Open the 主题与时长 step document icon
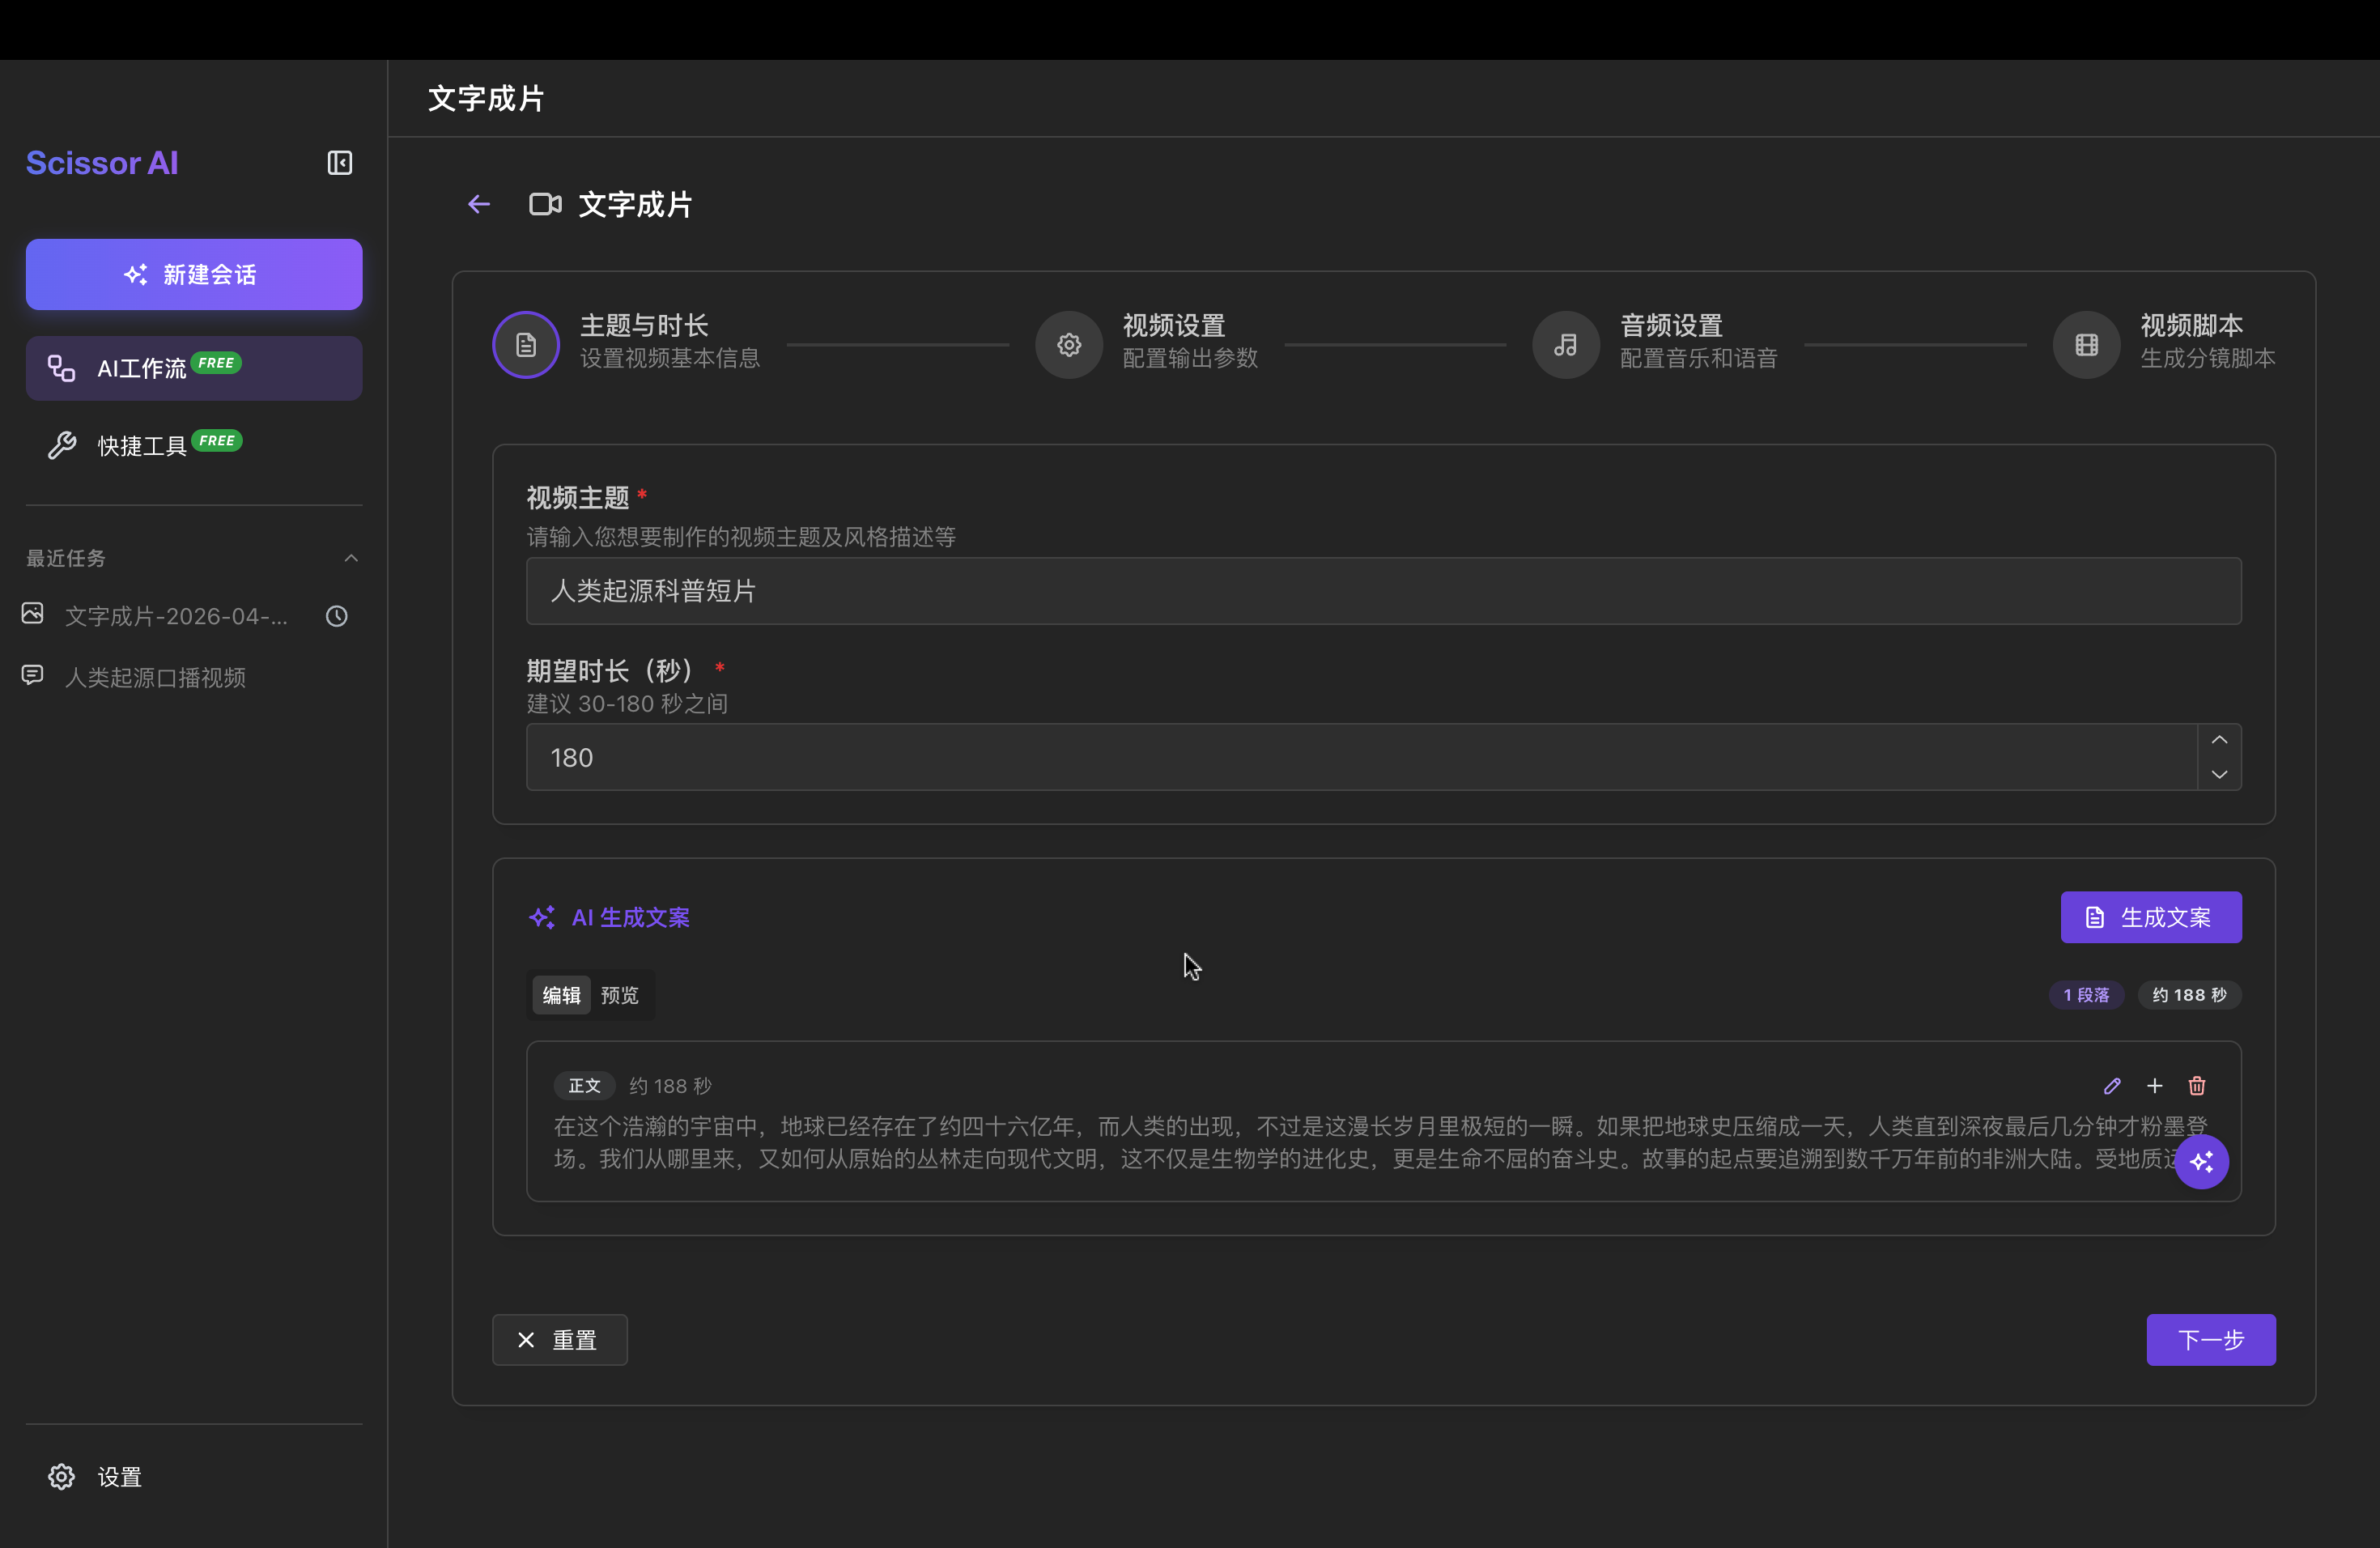The height and width of the screenshot is (1548, 2380). tap(525, 344)
